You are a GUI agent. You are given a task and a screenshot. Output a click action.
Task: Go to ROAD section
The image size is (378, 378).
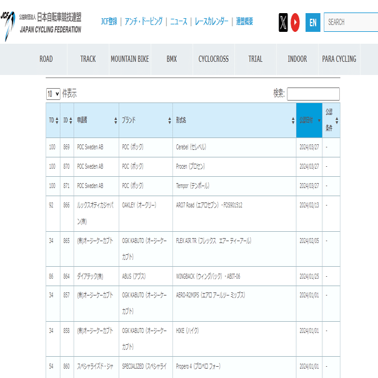(46, 59)
